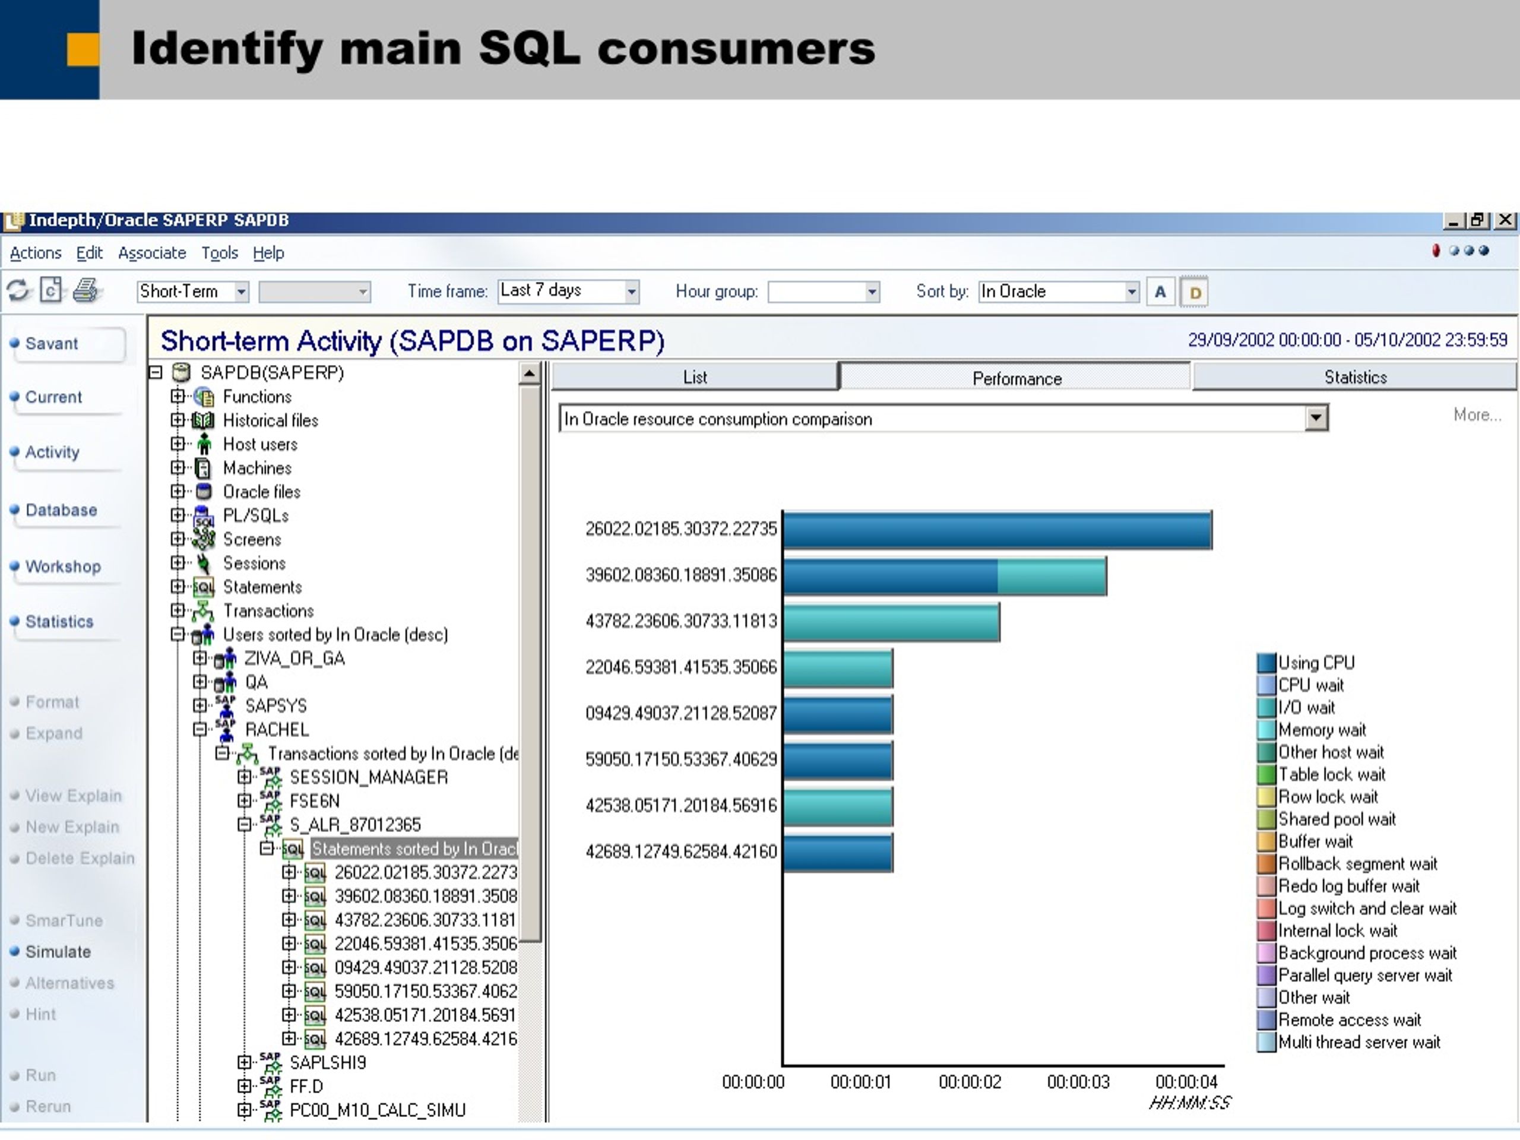Screen dimensions: 1520x1140
Task: Click the tree scrollbar up arrow
Action: click(530, 373)
